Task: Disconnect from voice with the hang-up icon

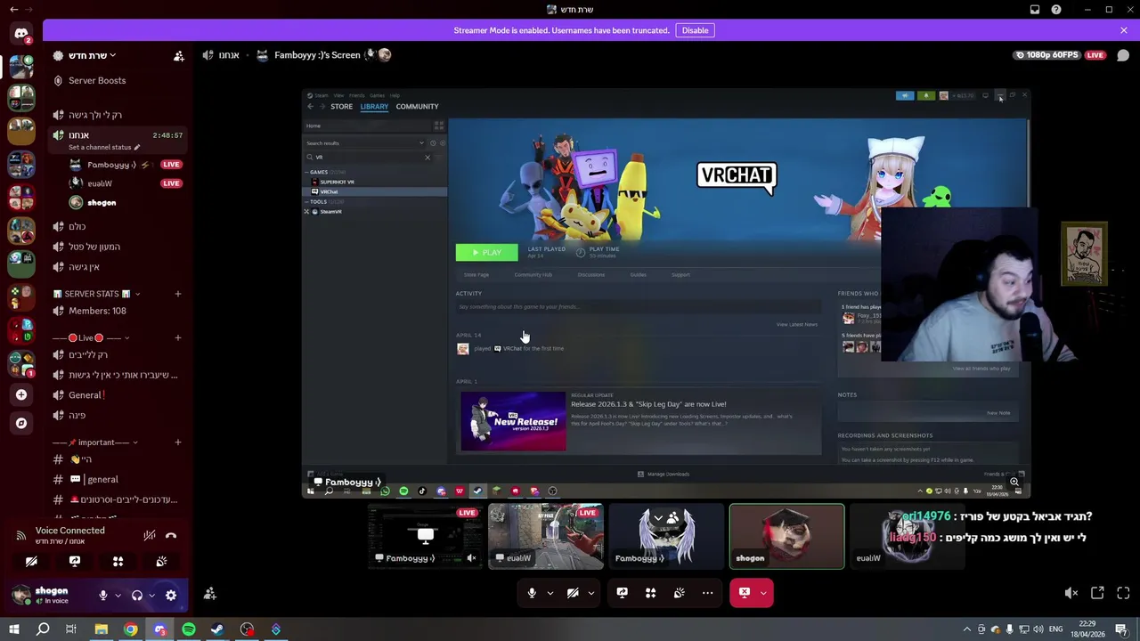Action: click(171, 535)
